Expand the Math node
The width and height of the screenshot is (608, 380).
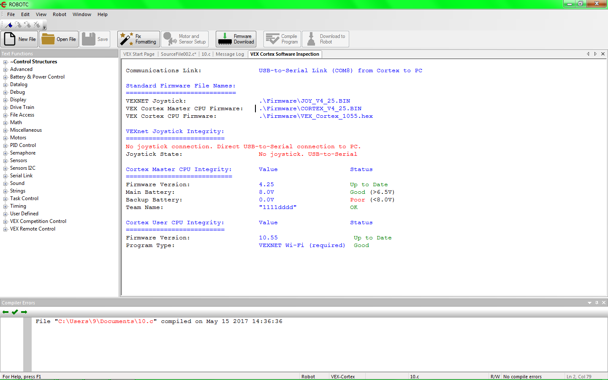(x=5, y=123)
